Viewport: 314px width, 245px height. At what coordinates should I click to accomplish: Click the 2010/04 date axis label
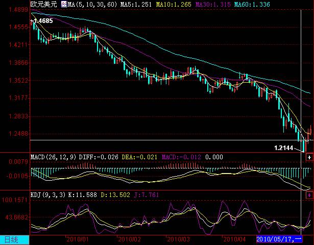point(234,239)
